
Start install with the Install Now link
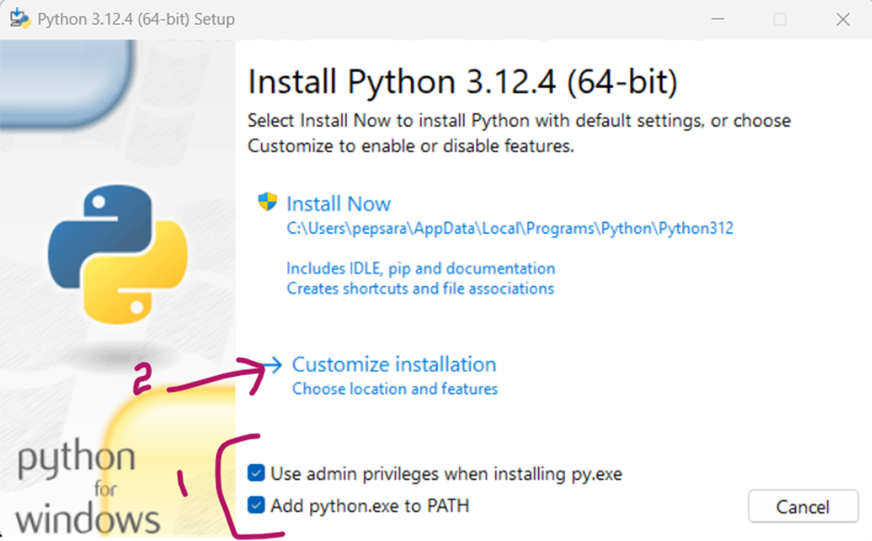click(339, 204)
